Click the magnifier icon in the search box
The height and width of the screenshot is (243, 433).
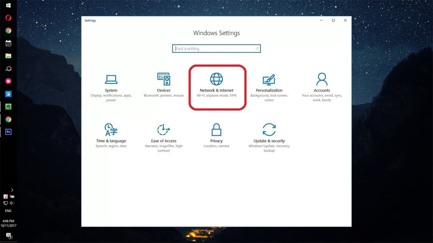pyautogui.click(x=257, y=49)
